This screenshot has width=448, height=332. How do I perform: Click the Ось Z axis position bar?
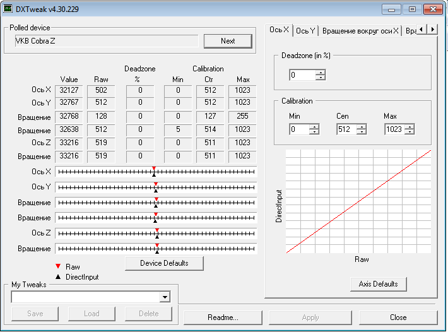[x=156, y=233]
